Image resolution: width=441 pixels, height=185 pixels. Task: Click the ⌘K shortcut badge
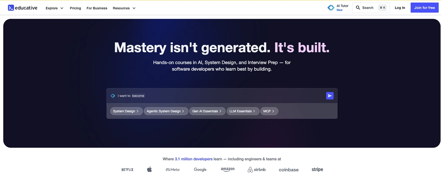click(382, 8)
